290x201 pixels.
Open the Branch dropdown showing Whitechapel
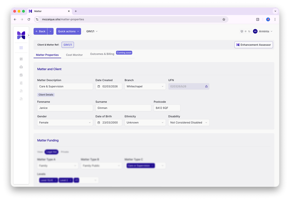(x=145, y=87)
